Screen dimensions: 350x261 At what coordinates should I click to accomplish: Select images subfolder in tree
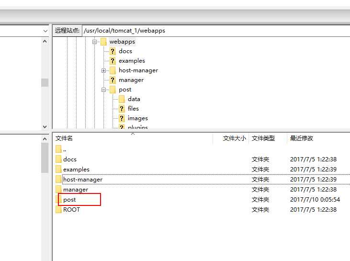coord(138,118)
